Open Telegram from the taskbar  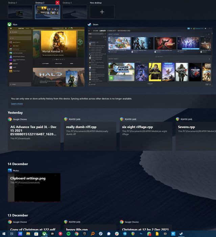coord(125,234)
